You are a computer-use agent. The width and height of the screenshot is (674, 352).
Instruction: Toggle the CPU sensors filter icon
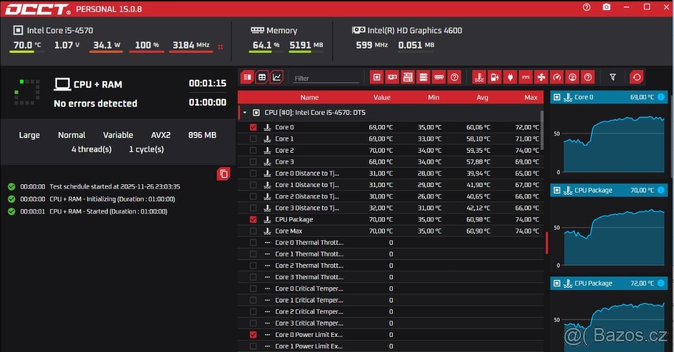[377, 77]
